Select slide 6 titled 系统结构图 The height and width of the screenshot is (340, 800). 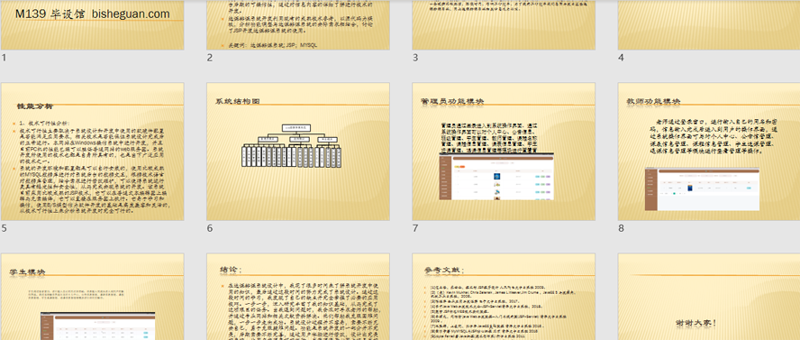coord(298,152)
